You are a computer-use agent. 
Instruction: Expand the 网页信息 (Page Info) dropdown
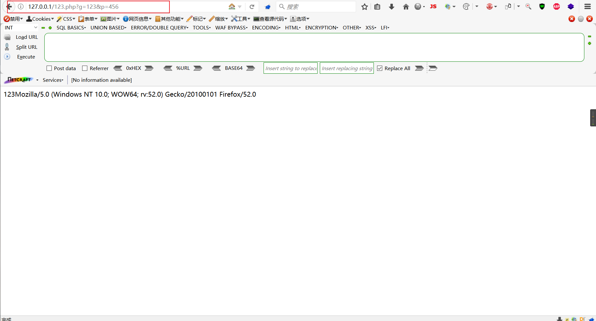click(x=137, y=19)
